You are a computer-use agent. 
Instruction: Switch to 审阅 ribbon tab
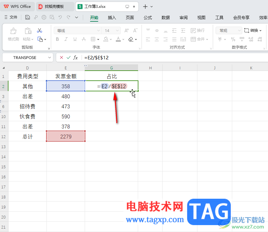click(184, 18)
